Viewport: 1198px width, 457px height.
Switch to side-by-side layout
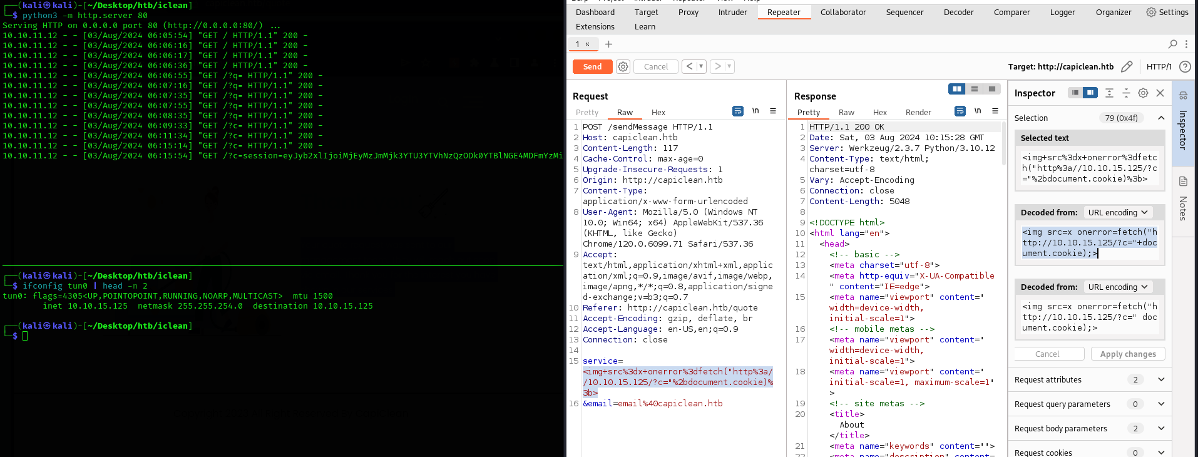click(x=957, y=89)
